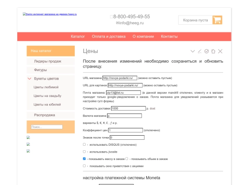The height and width of the screenshot is (185, 246).
Task: Open the Каталог menu item
Action: click(77, 37)
